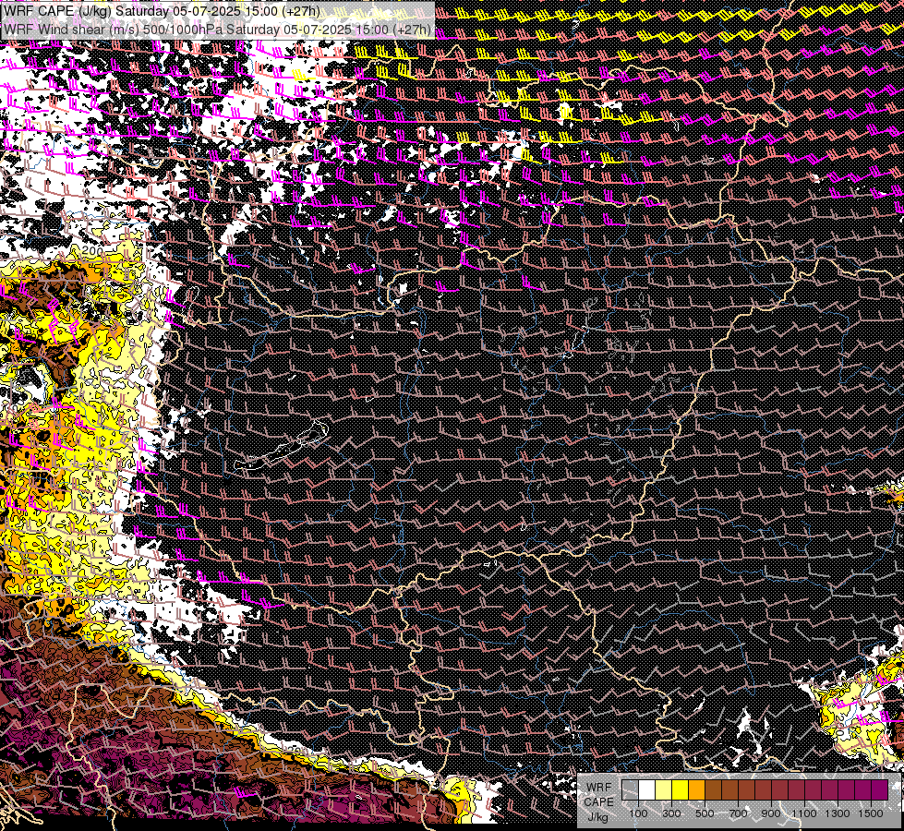Click the 900 legend label
Viewport: 904px width, 831px height.
[x=771, y=813]
